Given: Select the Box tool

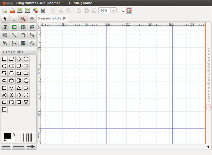Looking at the screenshot, I should coord(14,27).
